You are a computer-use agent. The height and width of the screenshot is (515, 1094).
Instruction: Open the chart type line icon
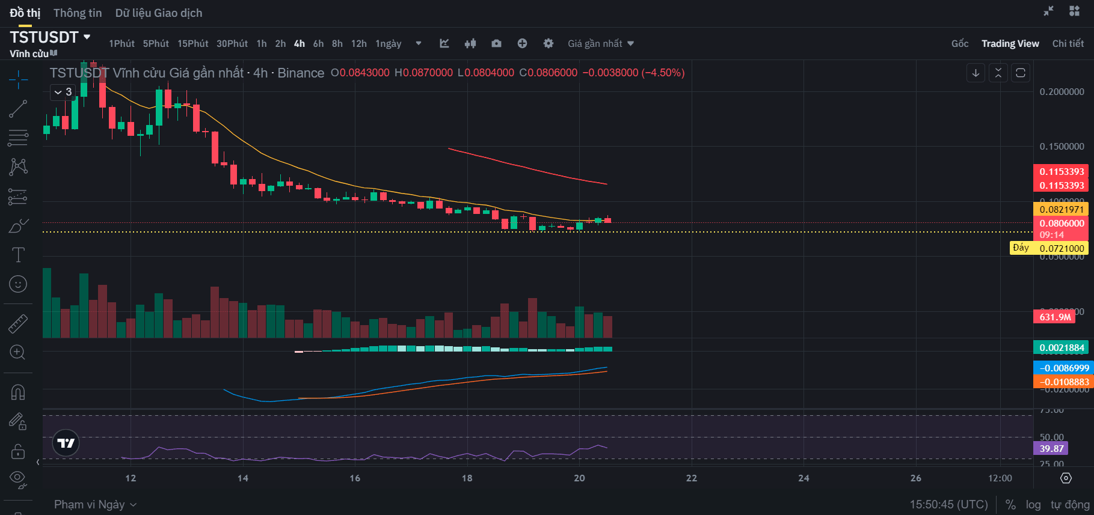(444, 43)
